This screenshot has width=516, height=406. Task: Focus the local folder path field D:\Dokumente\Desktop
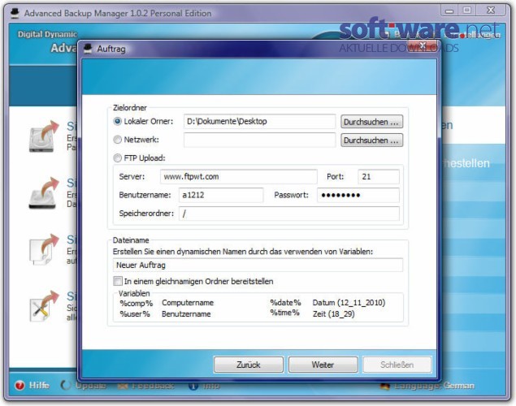(260, 121)
